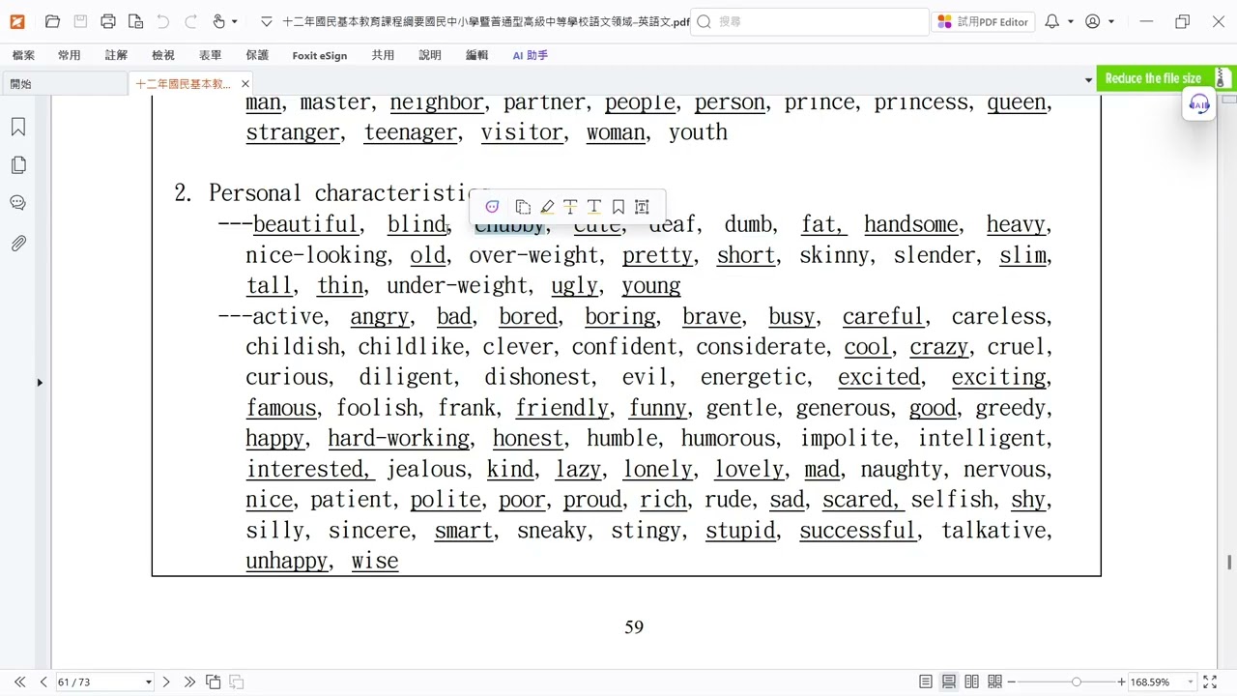
Task: Expand the tab list arrow near the banner
Action: point(1088,80)
